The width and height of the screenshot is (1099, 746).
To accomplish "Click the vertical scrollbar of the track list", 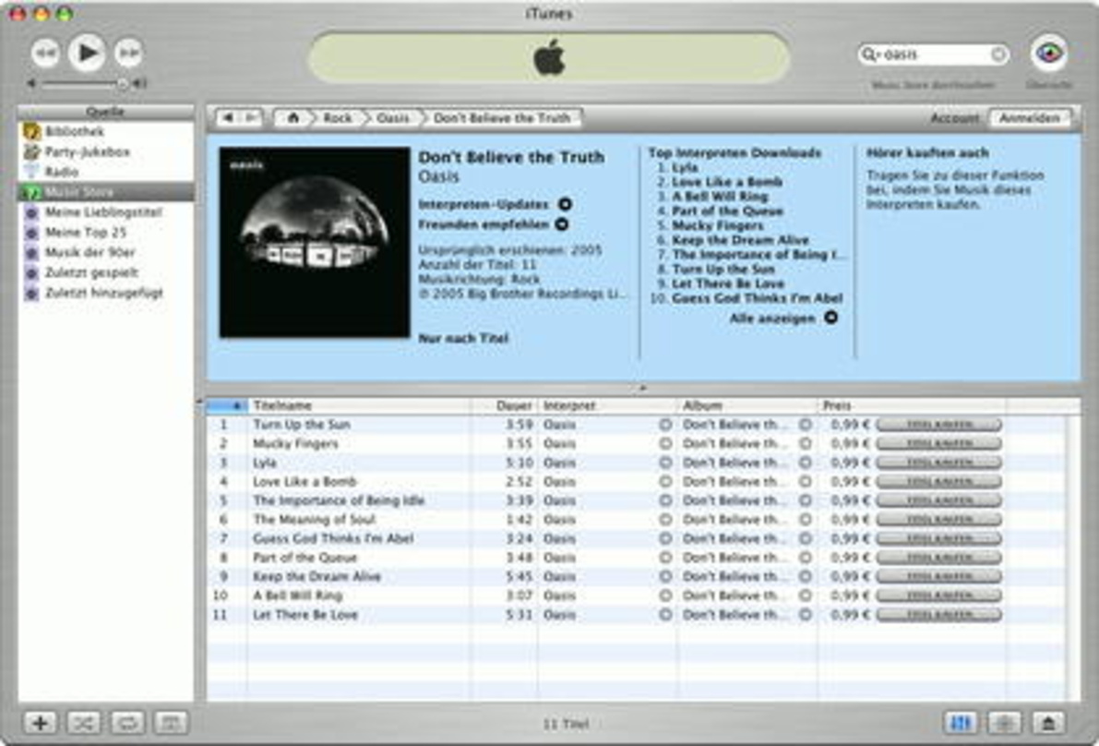I will click(1073, 558).
